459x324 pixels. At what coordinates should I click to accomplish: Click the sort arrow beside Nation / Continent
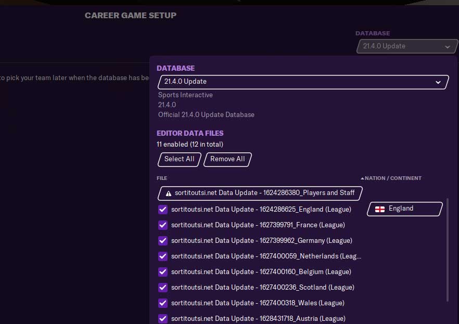(362, 178)
